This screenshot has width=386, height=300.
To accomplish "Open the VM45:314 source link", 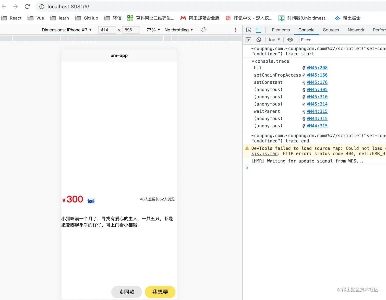I will click(317, 104).
